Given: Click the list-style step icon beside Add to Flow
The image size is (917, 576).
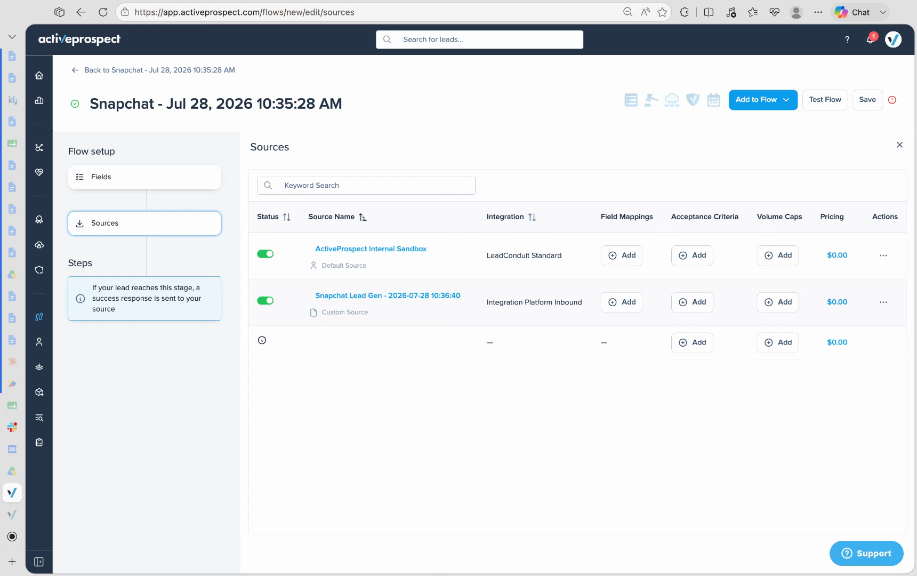Looking at the screenshot, I should (x=631, y=100).
